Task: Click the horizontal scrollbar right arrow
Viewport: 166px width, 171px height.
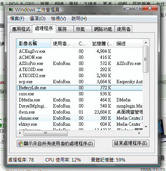Action: 139,133
